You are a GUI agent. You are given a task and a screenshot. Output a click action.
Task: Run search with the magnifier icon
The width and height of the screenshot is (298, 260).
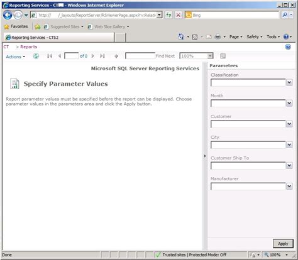(x=285, y=15)
